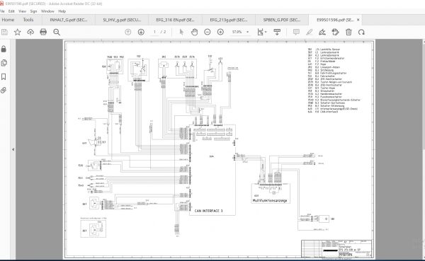Close the E99501596.pdf tab
The width and height of the screenshot is (425, 261).
pos(358,20)
